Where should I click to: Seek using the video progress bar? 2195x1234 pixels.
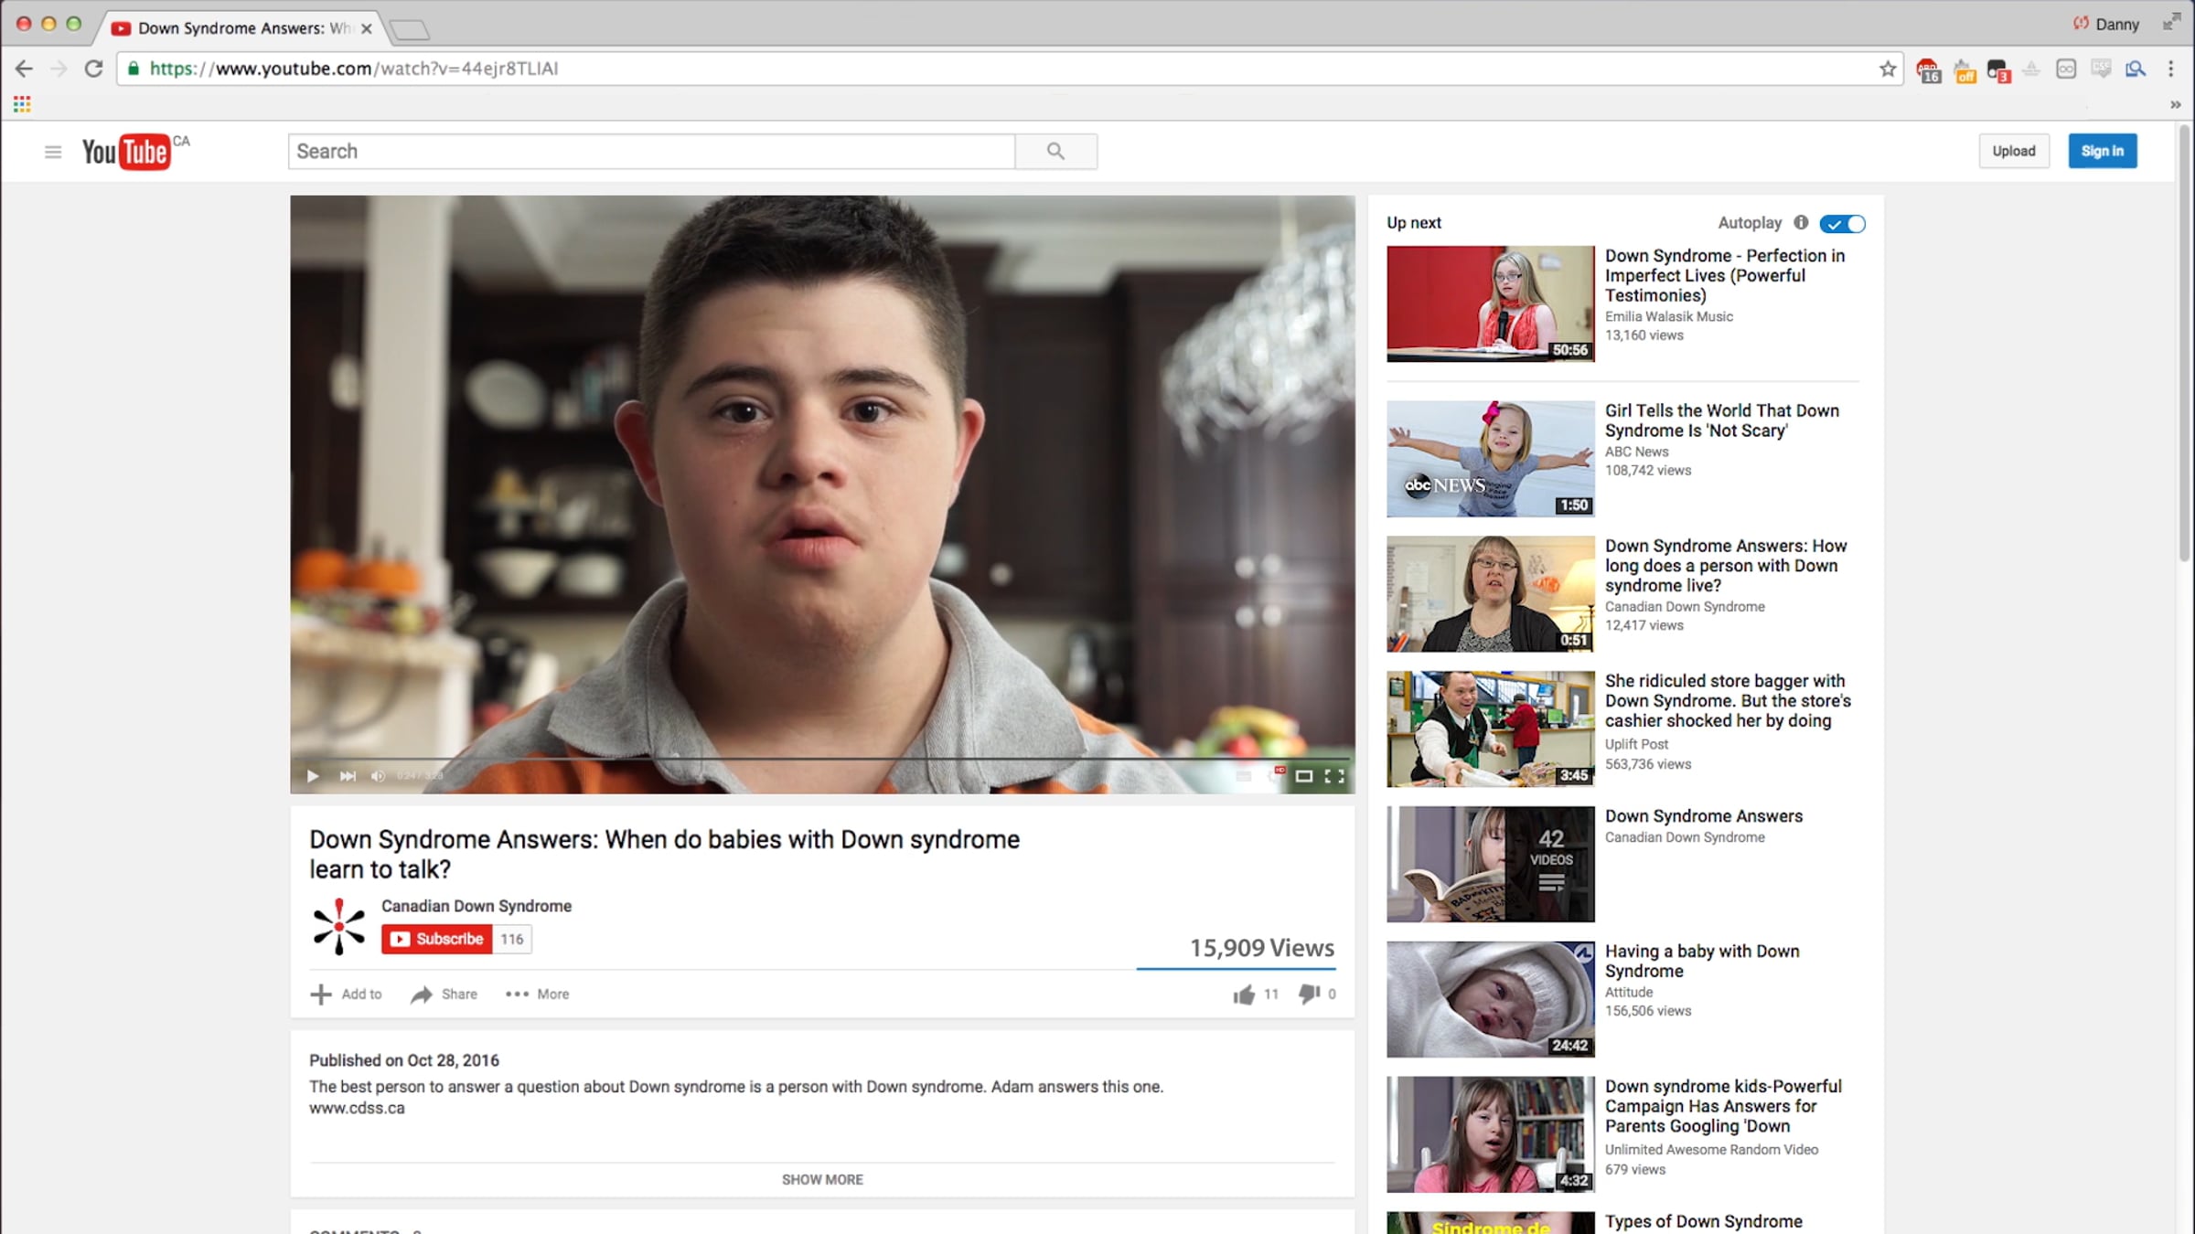[x=822, y=759]
